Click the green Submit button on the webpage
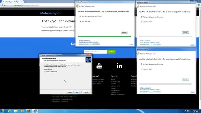201x113 pixels. (x=111, y=52)
